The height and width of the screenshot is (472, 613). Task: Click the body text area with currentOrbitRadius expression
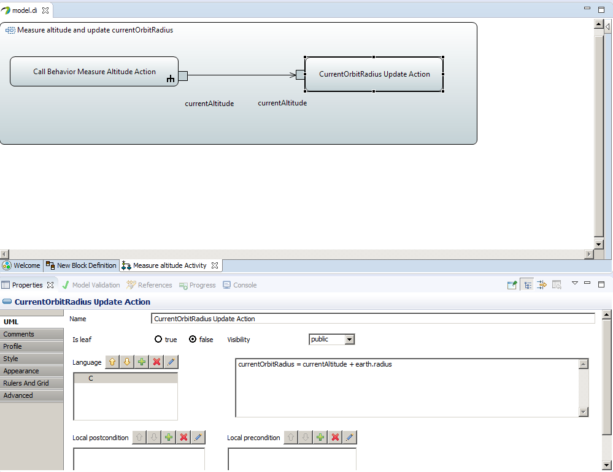(407, 387)
